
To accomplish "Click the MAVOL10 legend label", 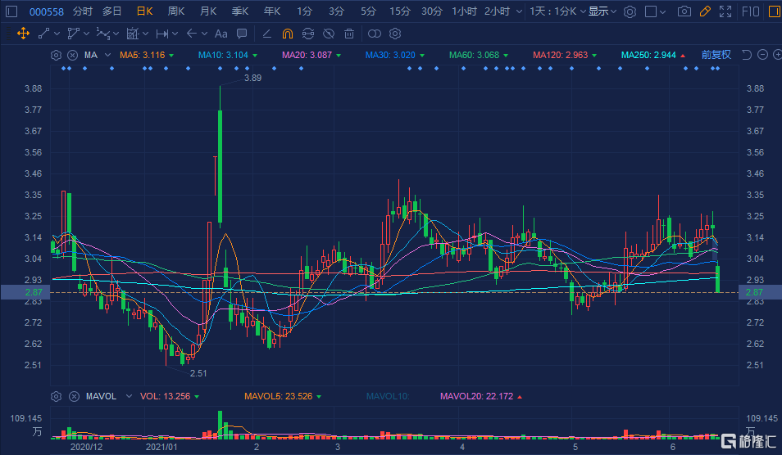I will (x=388, y=396).
